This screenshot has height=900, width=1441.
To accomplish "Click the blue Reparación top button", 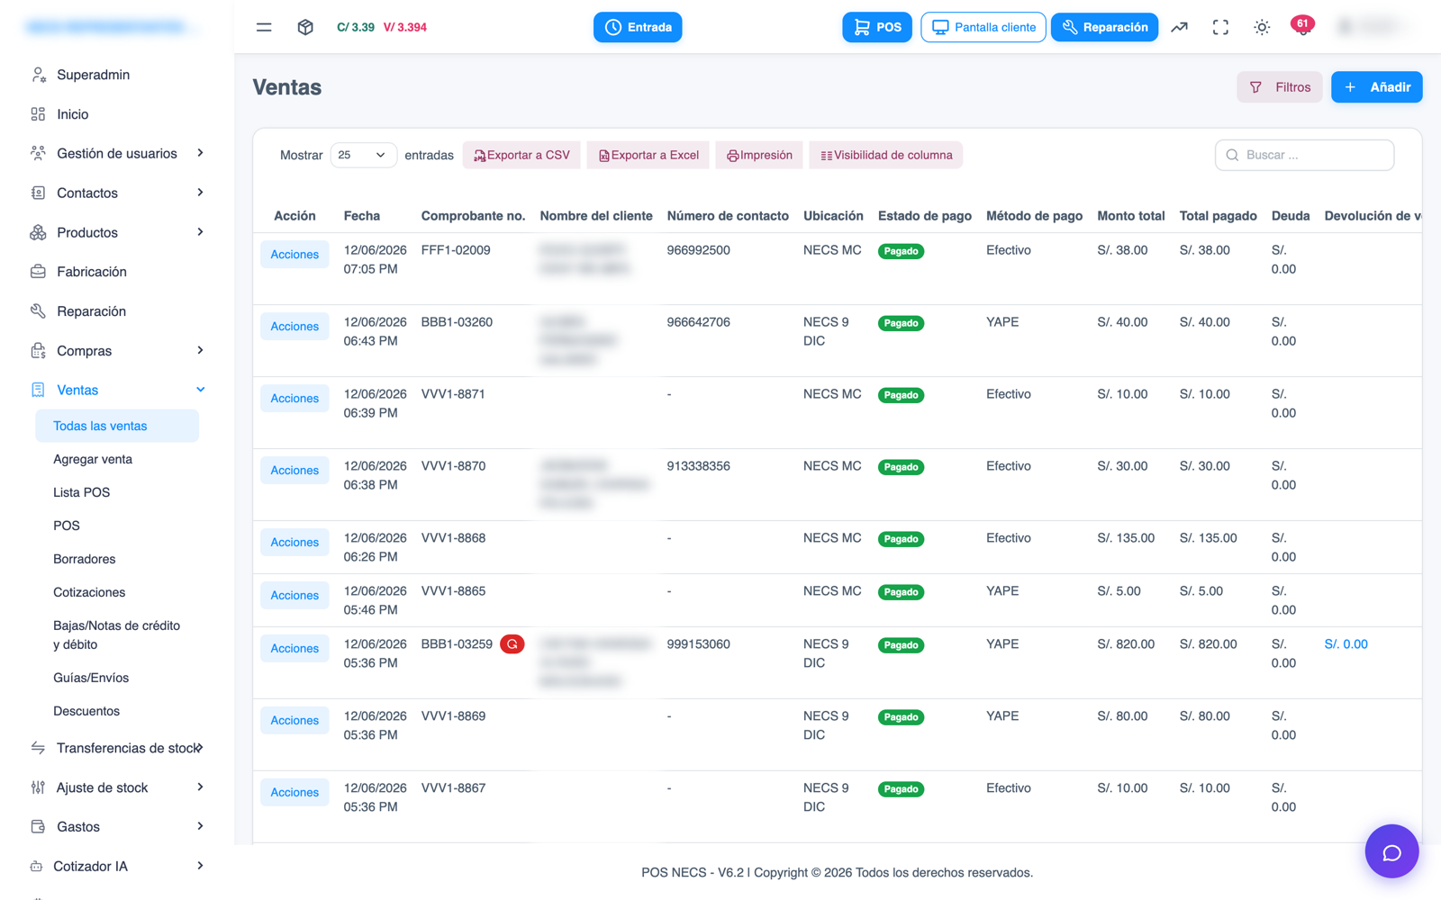I will [1104, 27].
